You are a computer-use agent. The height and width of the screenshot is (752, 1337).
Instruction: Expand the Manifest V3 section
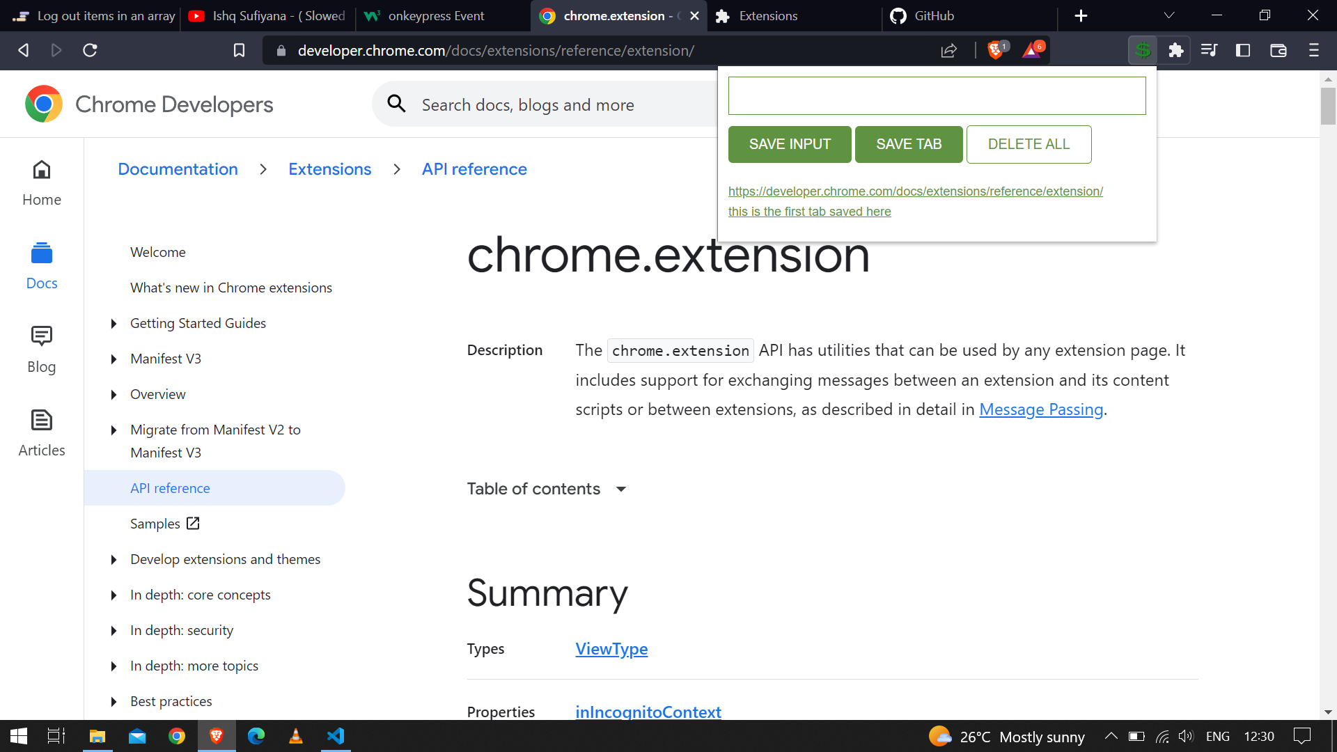(114, 359)
